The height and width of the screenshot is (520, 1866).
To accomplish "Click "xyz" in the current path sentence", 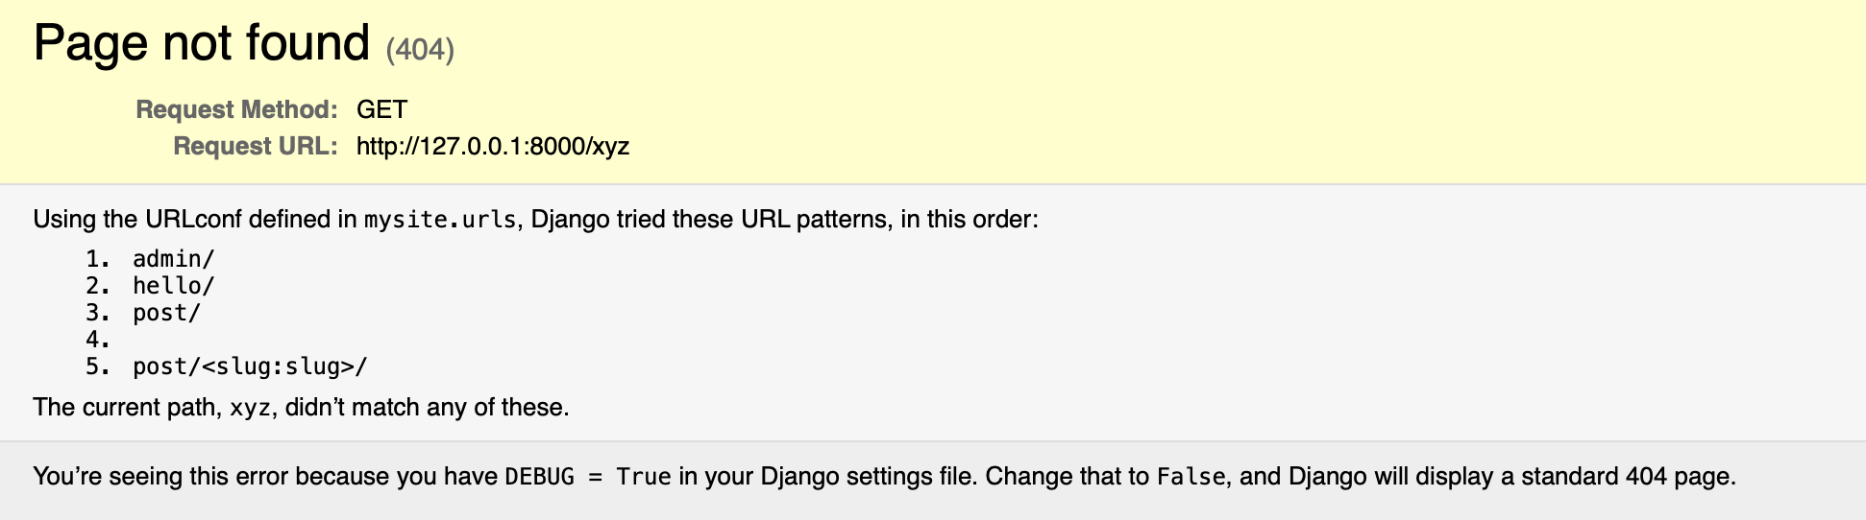I will [x=250, y=408].
